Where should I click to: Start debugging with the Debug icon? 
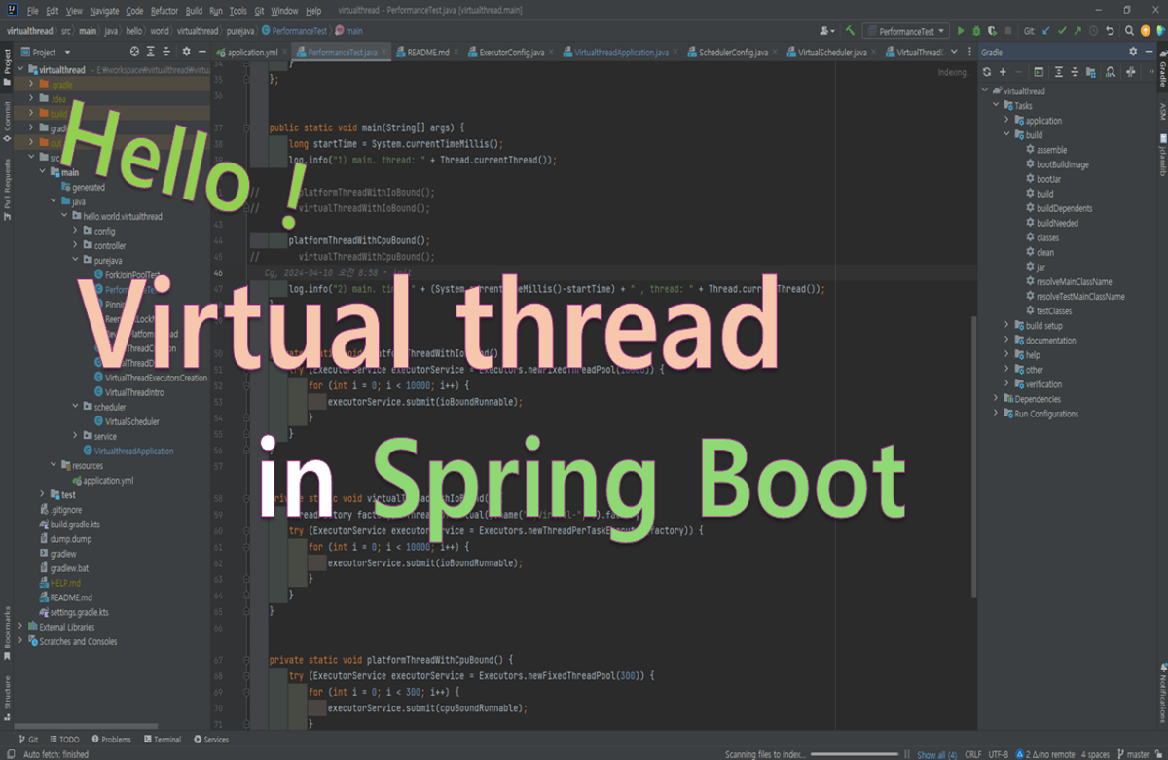point(976,31)
